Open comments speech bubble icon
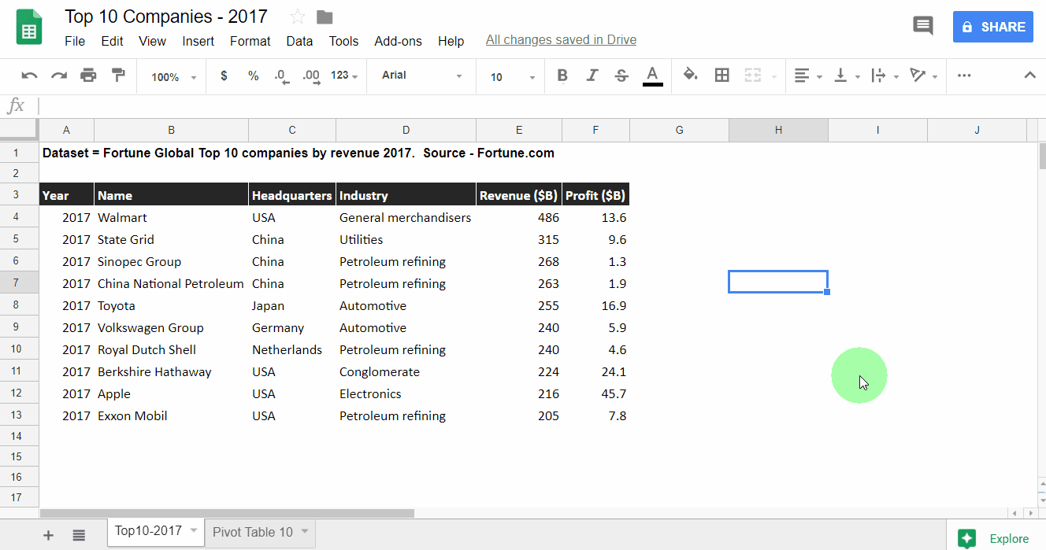 click(922, 26)
